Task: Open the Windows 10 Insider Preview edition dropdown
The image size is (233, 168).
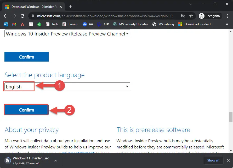Action: [x=67, y=33]
